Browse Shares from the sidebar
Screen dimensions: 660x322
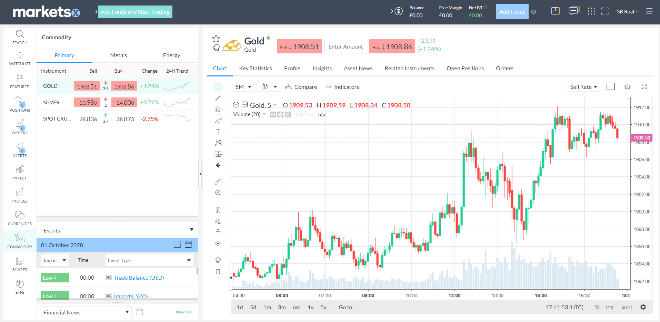point(20,264)
